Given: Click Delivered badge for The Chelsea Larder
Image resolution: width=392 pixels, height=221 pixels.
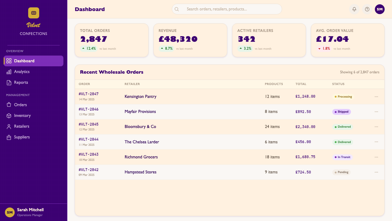Looking at the screenshot, I should tap(343, 142).
